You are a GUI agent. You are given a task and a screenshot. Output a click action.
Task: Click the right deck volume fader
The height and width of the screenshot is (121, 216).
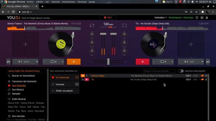[x=113, y=34]
